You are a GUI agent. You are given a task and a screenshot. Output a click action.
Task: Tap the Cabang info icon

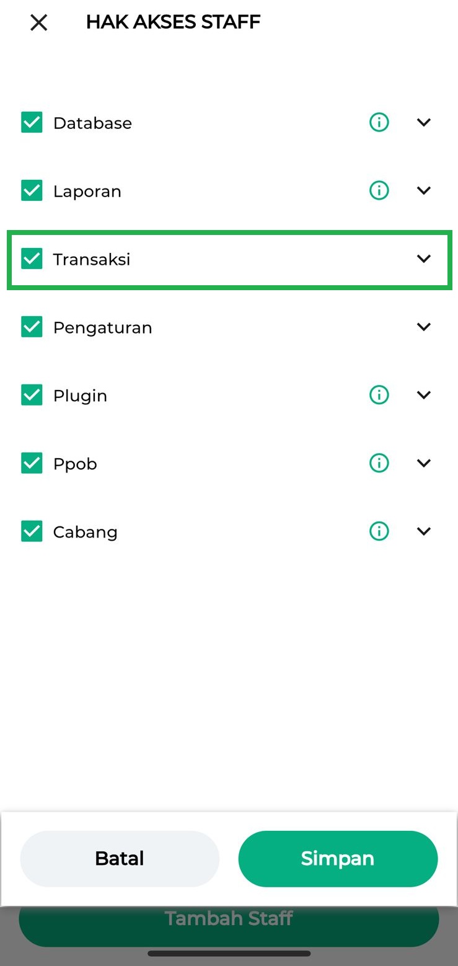pyautogui.click(x=379, y=531)
